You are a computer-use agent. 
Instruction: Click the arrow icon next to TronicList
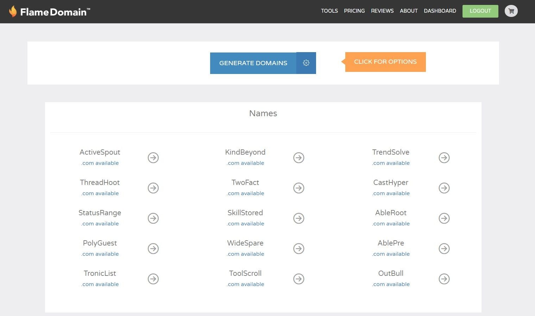pyautogui.click(x=153, y=279)
